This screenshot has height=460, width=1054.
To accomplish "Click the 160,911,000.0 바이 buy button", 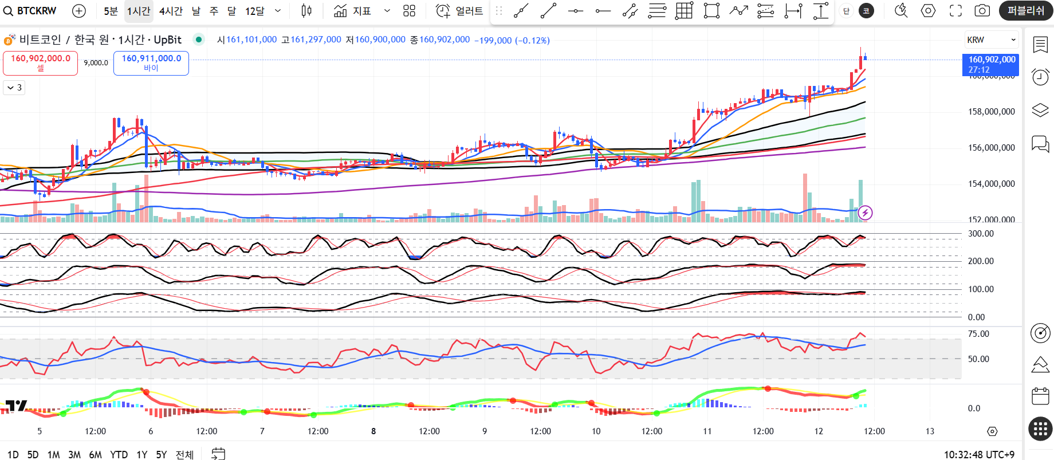I will (151, 63).
